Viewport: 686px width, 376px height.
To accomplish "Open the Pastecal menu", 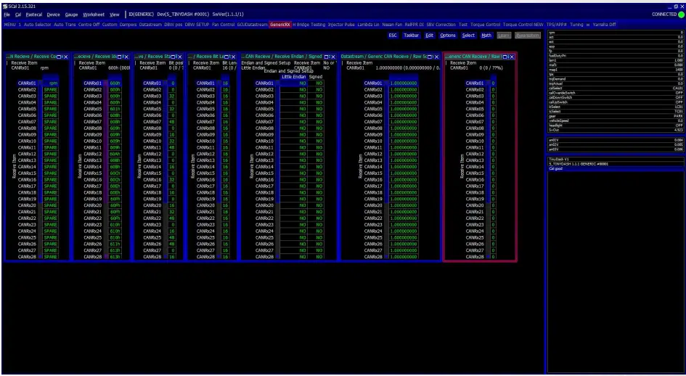I will pos(33,15).
